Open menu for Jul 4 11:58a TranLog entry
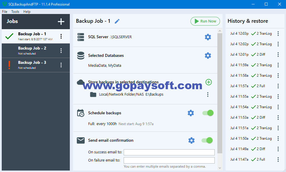The height and width of the screenshot is (172, 286). (278, 76)
